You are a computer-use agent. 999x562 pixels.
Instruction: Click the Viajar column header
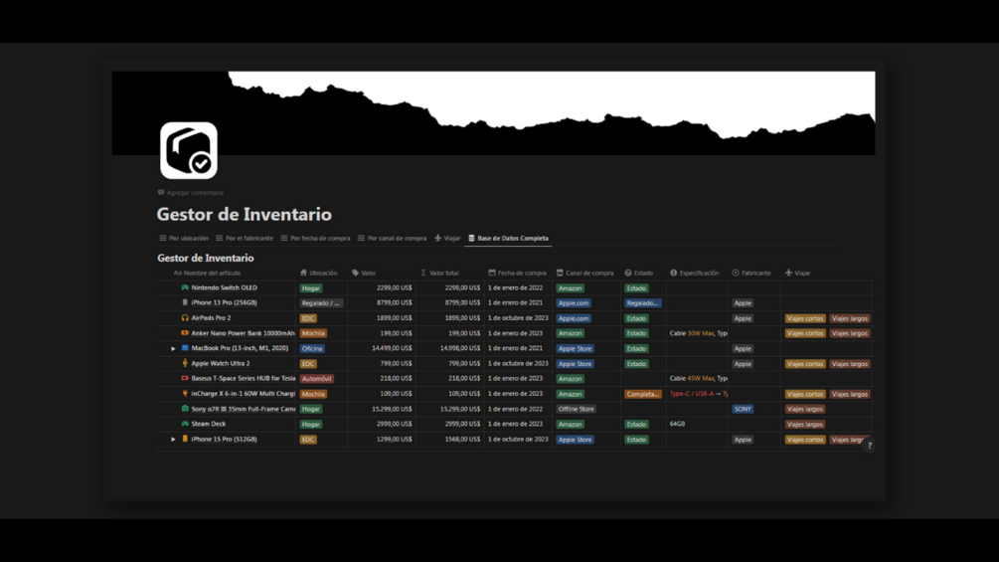coord(797,273)
